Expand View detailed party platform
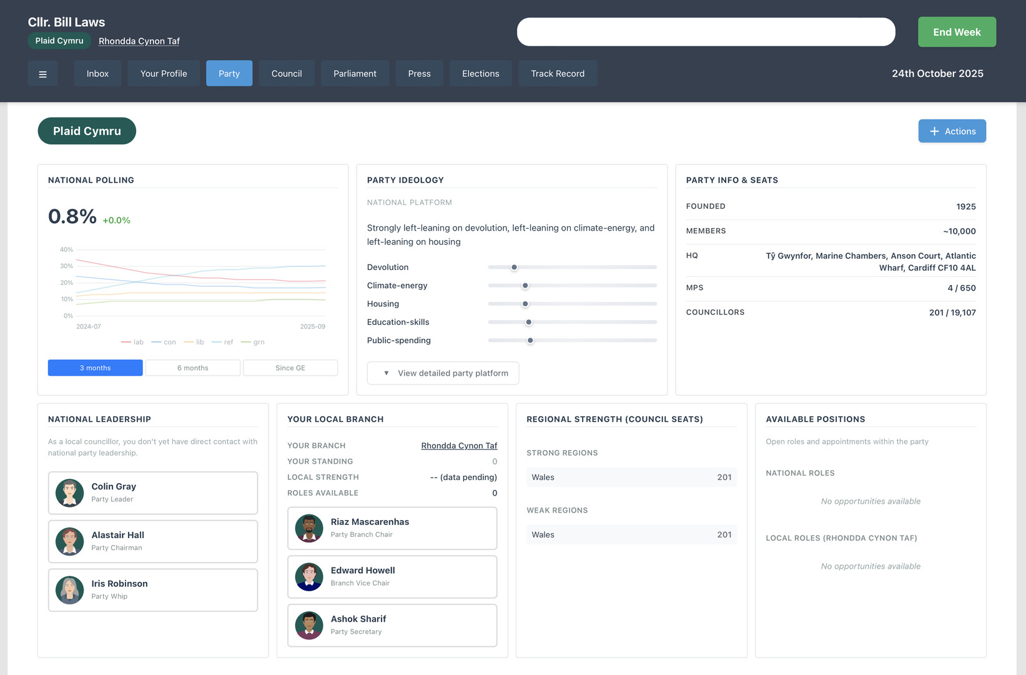The height and width of the screenshot is (675, 1026). 443,373
